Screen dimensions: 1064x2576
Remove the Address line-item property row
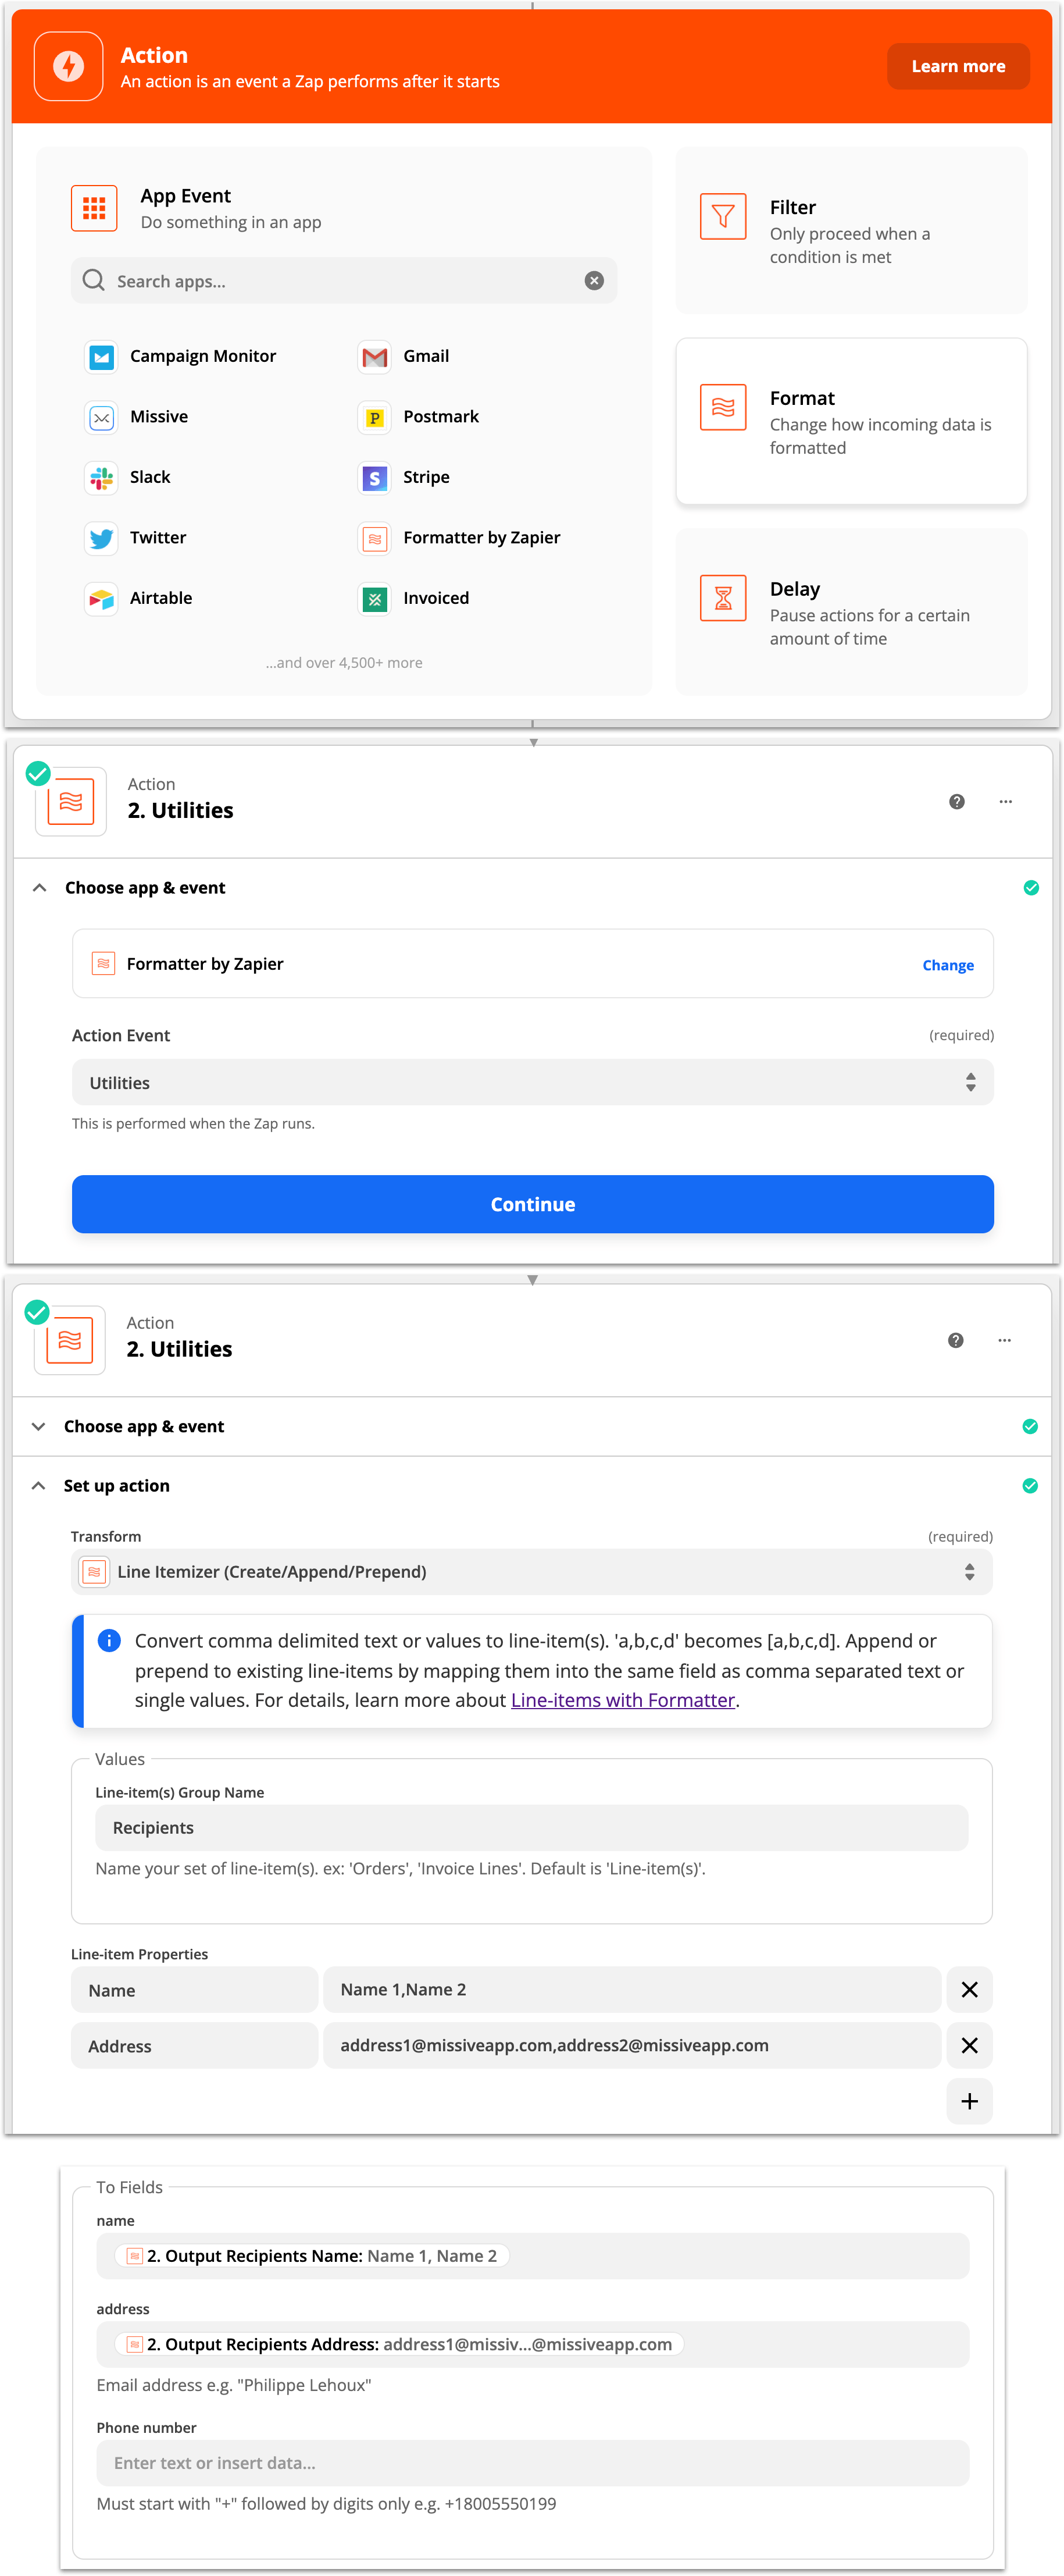pyautogui.click(x=969, y=2045)
